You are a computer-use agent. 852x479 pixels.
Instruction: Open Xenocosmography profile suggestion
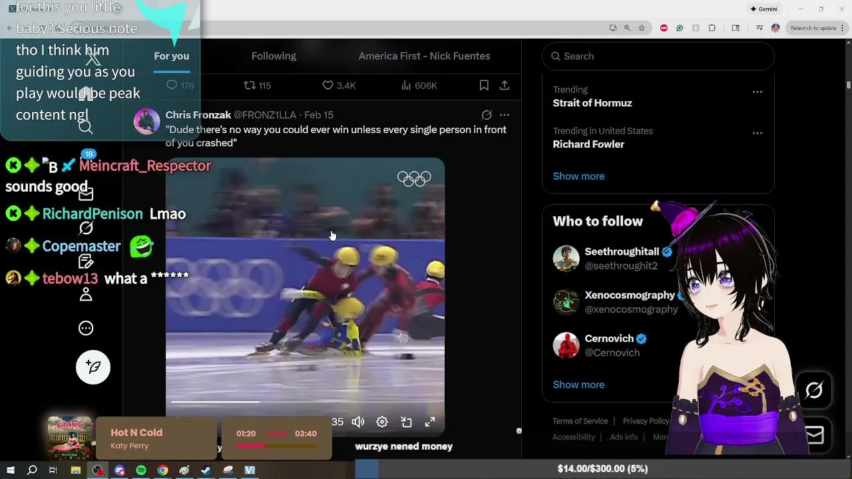[630, 295]
